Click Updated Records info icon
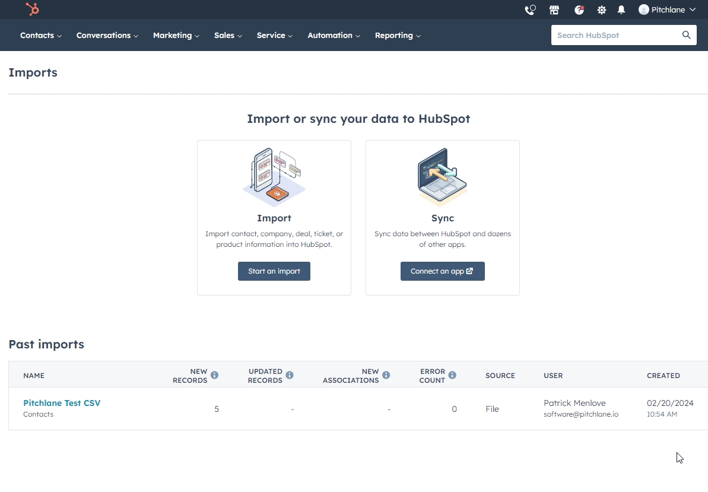Screen dimensions: 708x492 pos(290,375)
